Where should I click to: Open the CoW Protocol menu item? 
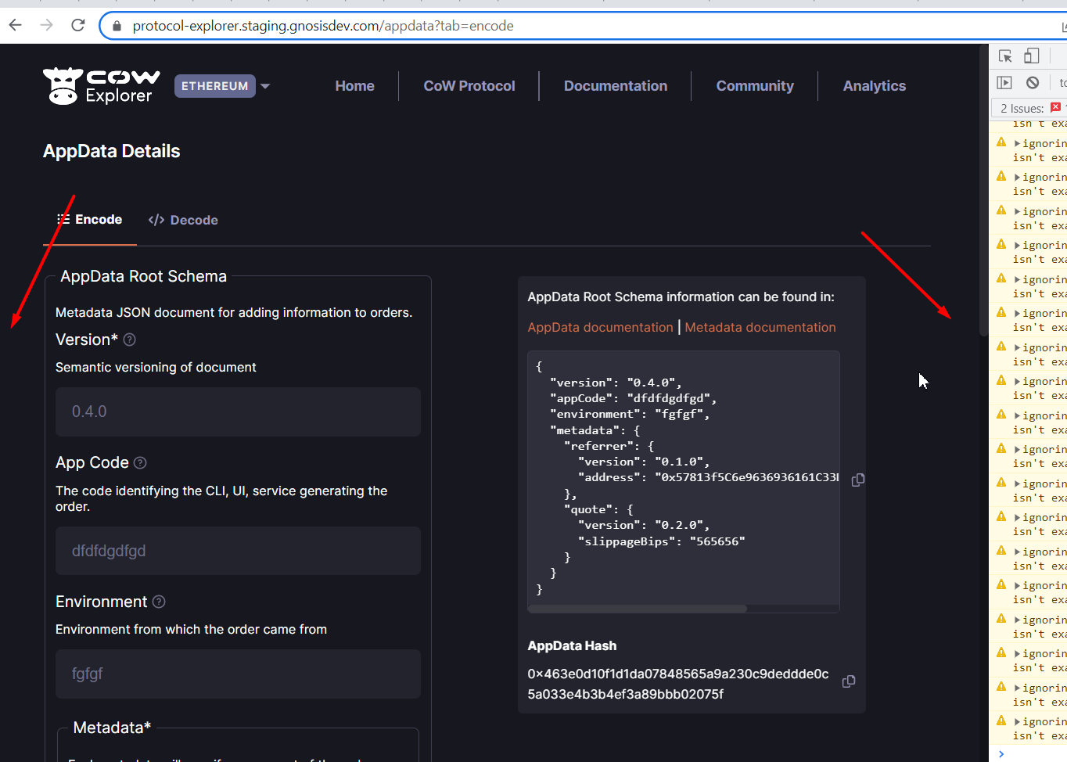tap(469, 86)
